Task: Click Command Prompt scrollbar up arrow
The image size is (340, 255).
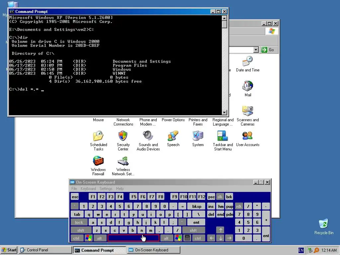Action: click(224, 18)
